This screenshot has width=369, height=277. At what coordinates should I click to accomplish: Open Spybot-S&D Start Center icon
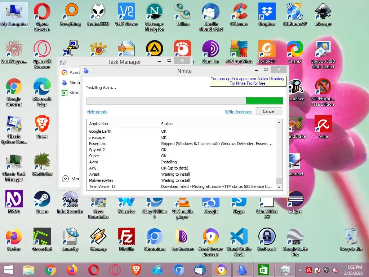coord(323,54)
